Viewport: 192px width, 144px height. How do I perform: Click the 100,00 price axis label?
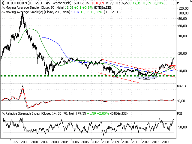pyautogui.click(x=183, y=13)
